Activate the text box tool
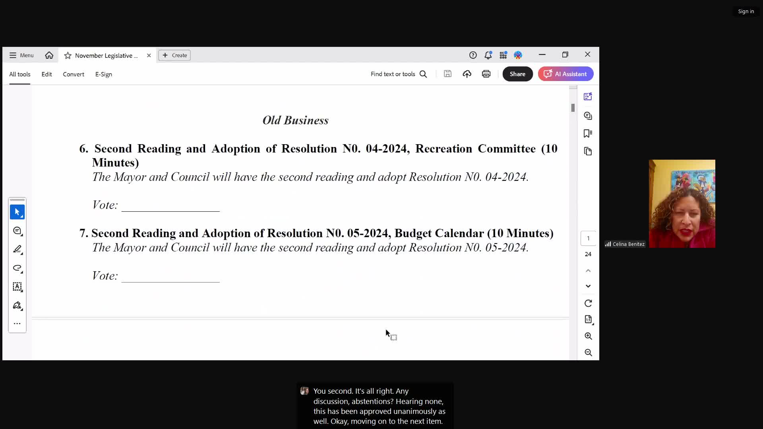 click(17, 287)
